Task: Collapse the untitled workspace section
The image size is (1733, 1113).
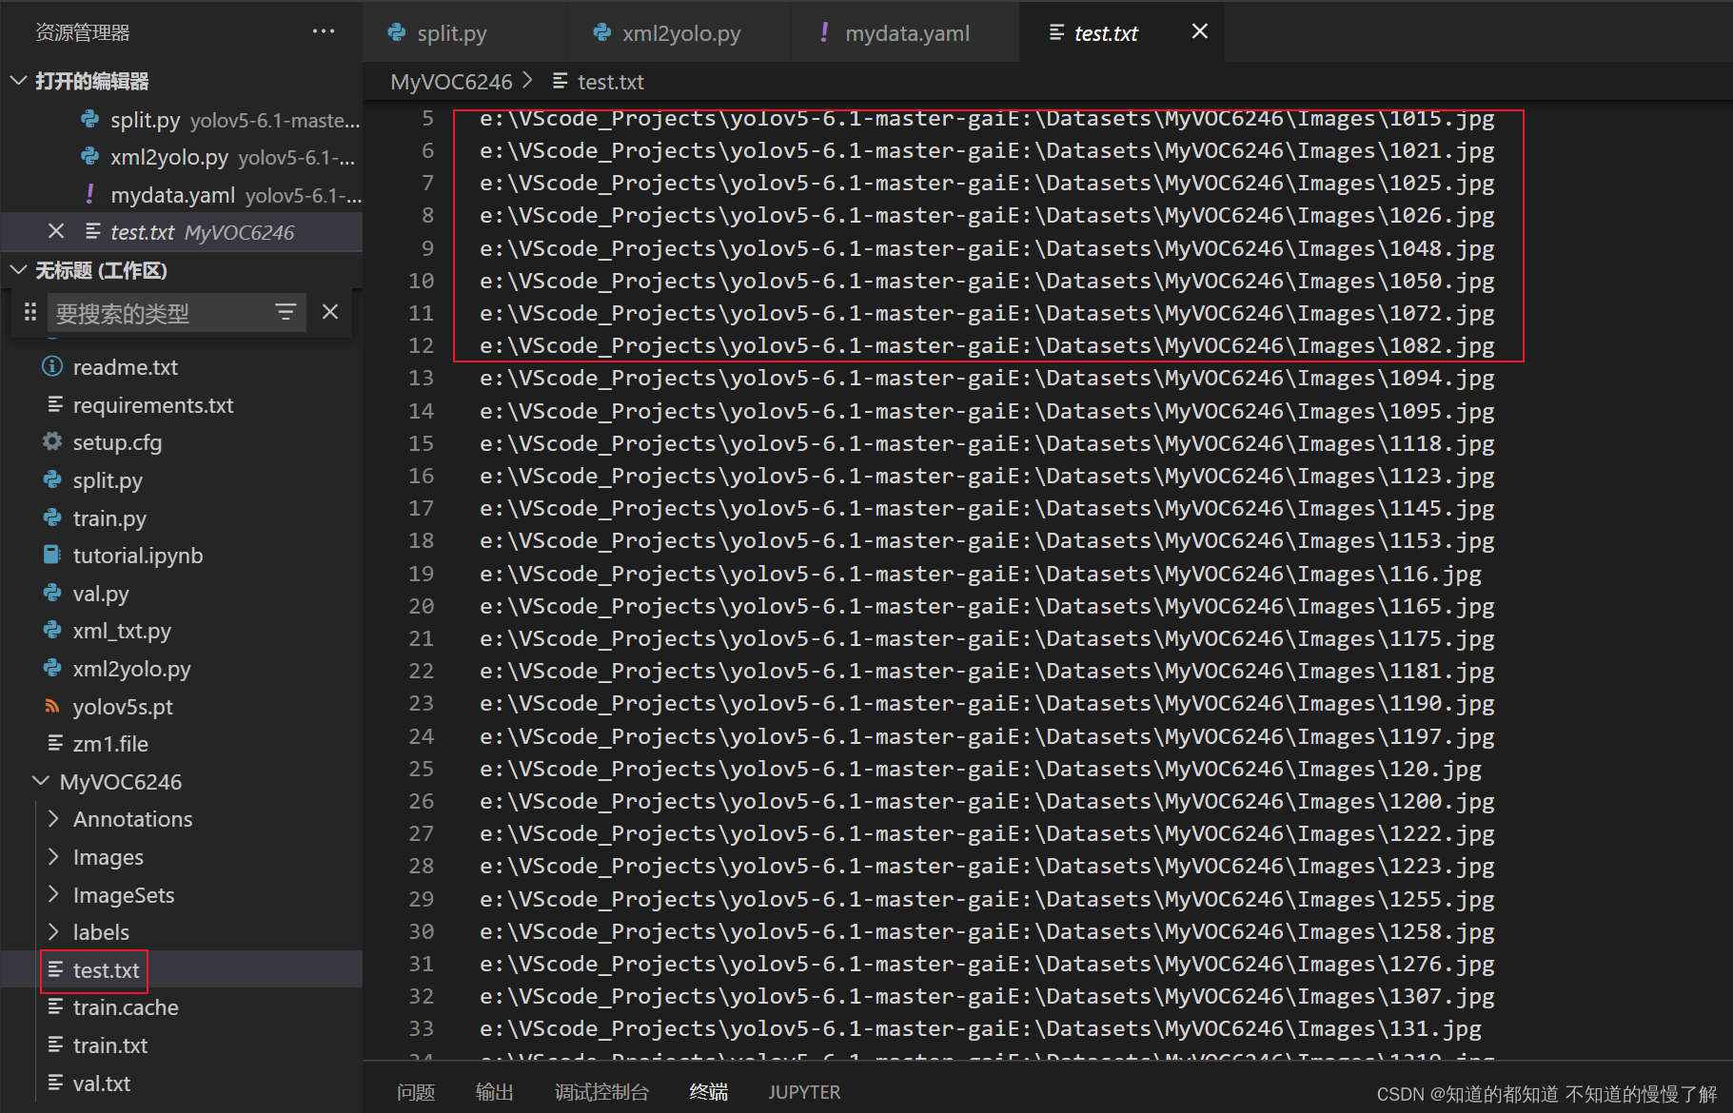Action: 18,270
